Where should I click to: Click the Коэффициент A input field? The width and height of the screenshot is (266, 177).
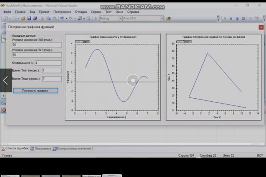(x=48, y=63)
